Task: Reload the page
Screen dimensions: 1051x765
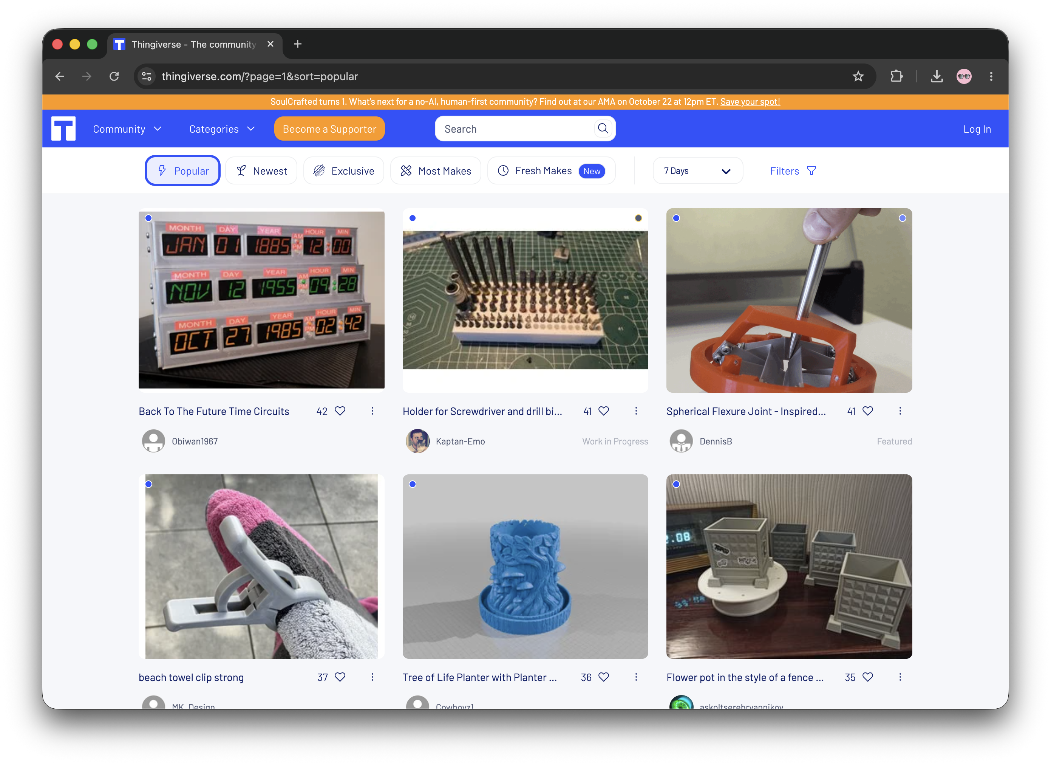Action: tap(114, 76)
